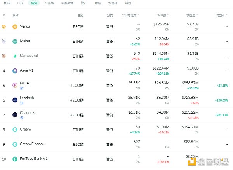
Task: Switch to the 全部 tab
Action: point(7,3)
